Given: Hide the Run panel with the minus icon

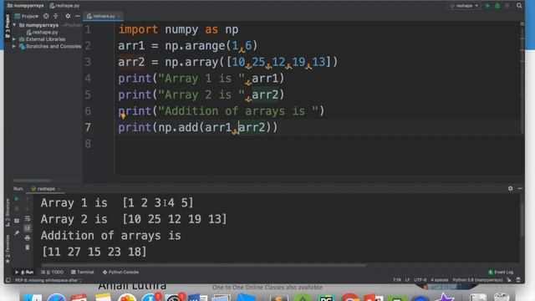Looking at the screenshot, I should pyautogui.click(x=520, y=188).
